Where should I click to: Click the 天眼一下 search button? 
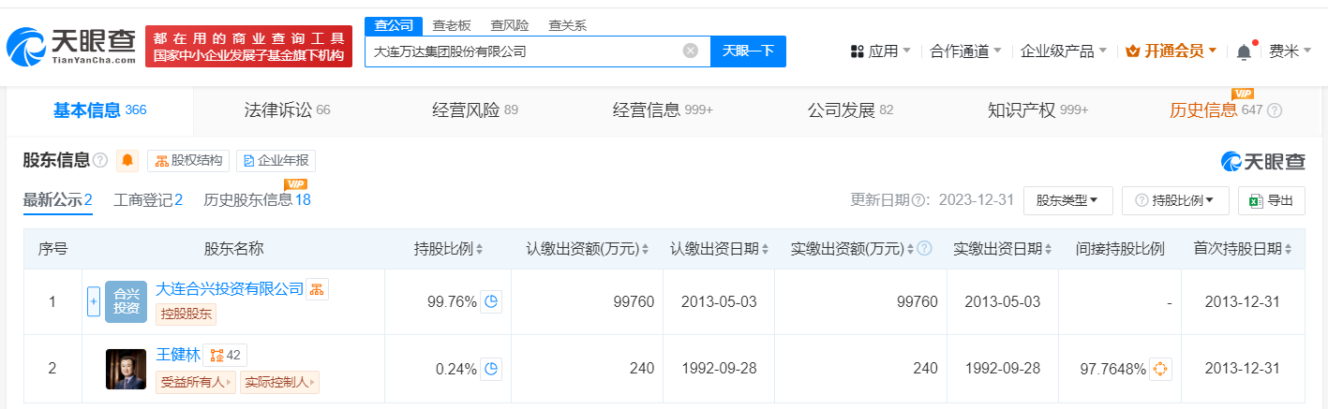coord(748,51)
